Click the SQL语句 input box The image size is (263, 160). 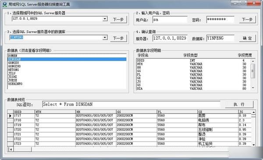click(x=131, y=104)
